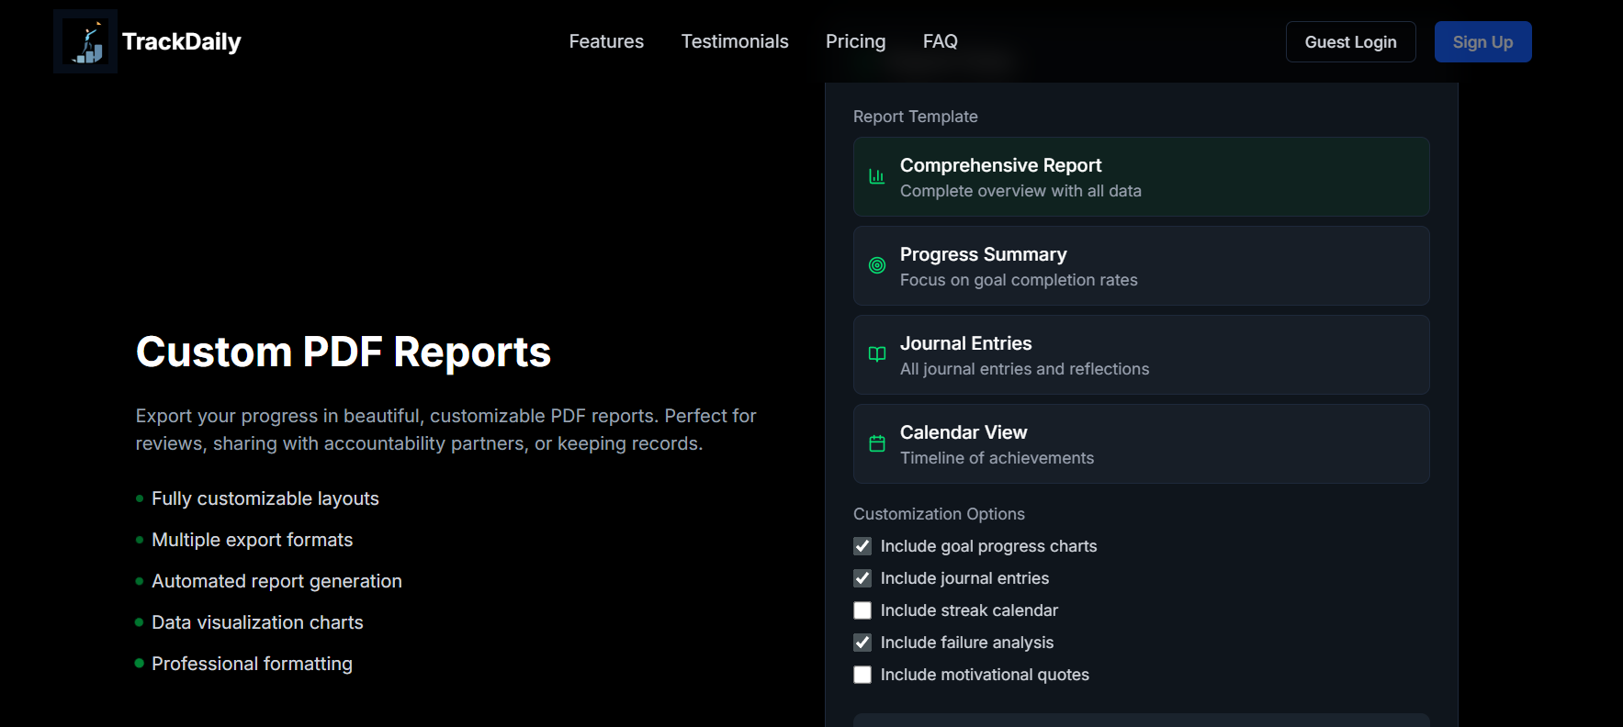The width and height of the screenshot is (1623, 727).
Task: Click the Guest Login button
Action: tap(1350, 41)
